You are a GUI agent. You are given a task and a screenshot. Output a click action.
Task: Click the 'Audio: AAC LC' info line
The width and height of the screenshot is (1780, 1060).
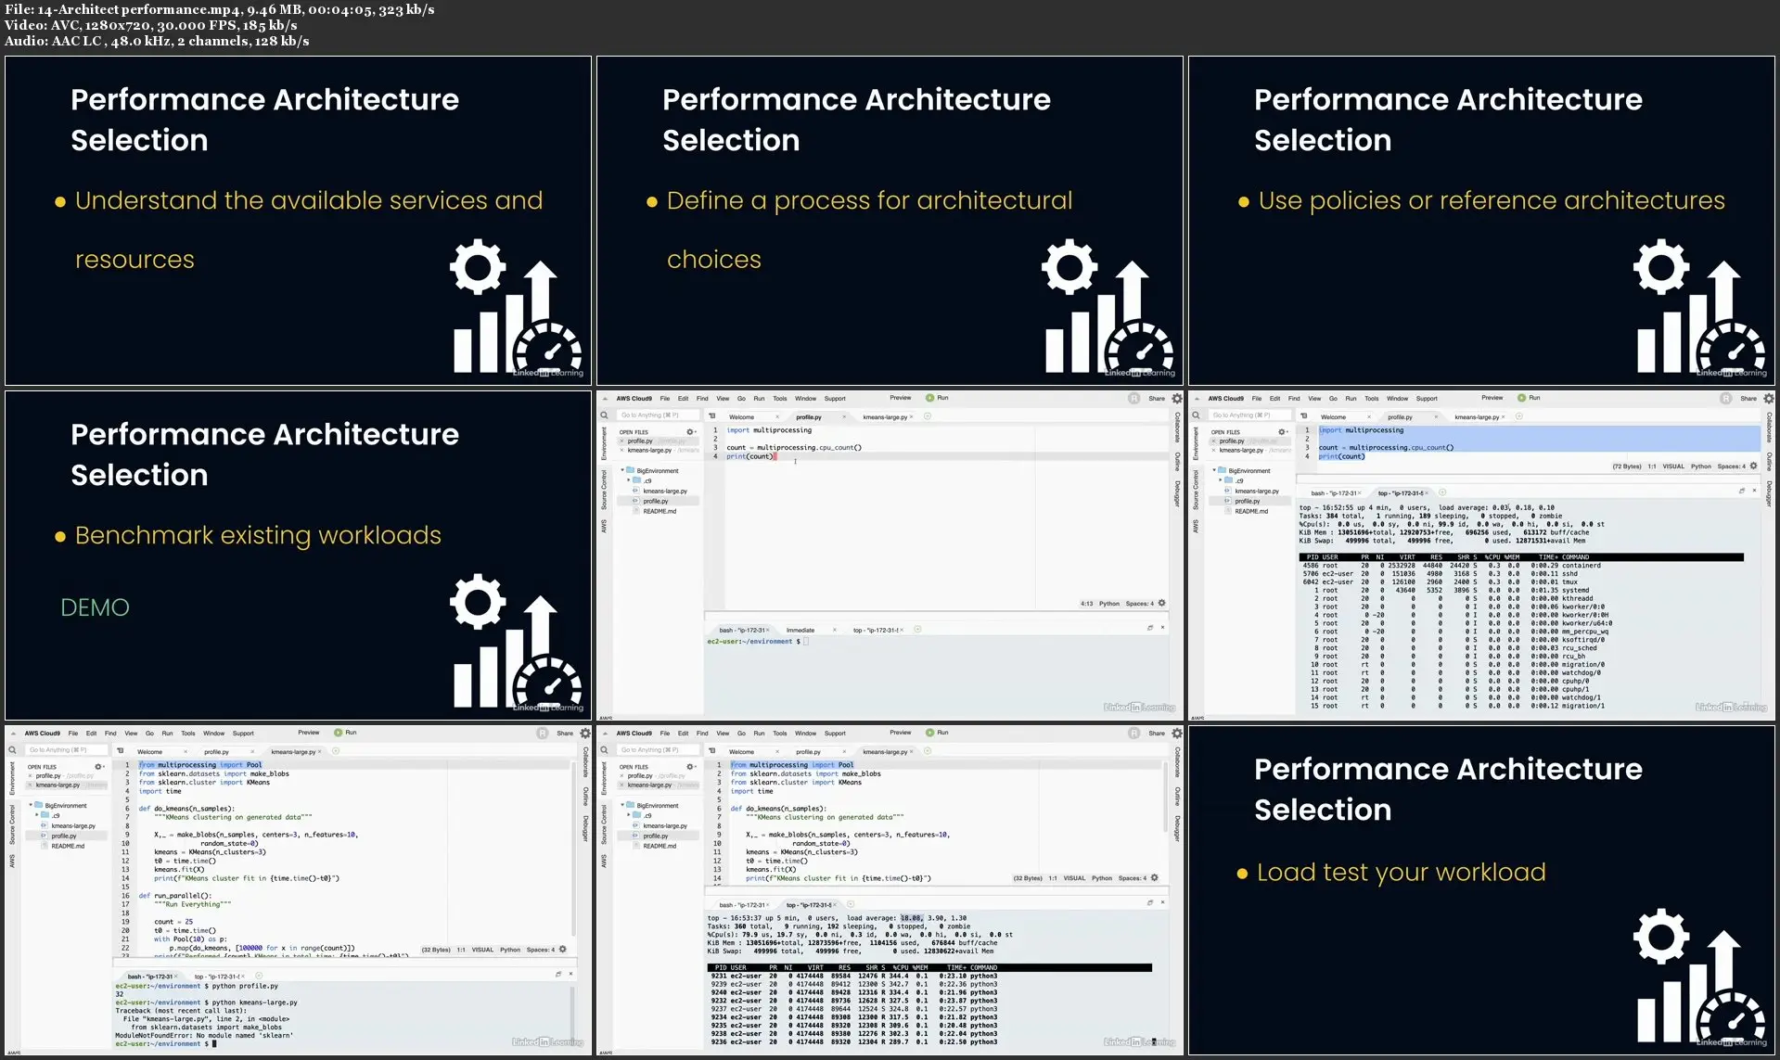156,41
